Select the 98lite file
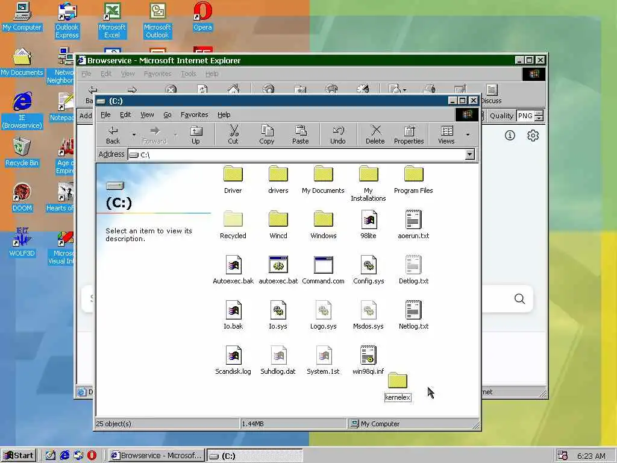Image resolution: width=617 pixels, height=463 pixels. 368,225
